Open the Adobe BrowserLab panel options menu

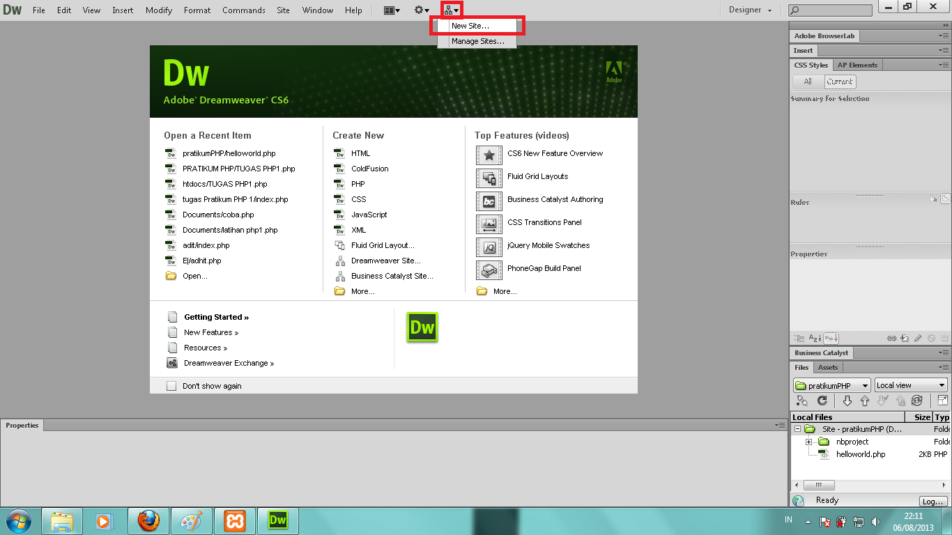(944, 36)
